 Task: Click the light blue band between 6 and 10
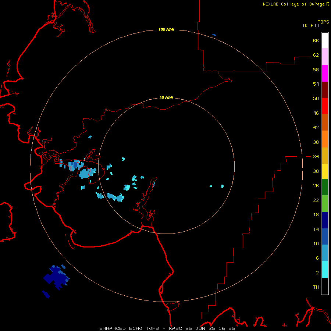click(x=325, y=253)
